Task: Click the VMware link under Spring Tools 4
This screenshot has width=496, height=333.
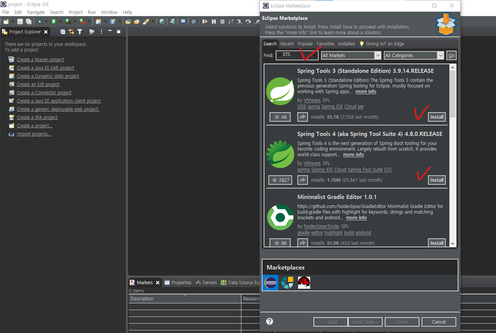Action: [x=312, y=163]
